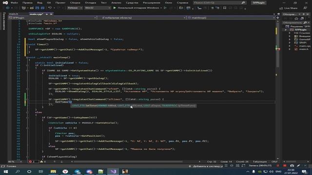This screenshot has width=312, height=175.
Task: Click the navigate back circular arrow
Action: 8,8
